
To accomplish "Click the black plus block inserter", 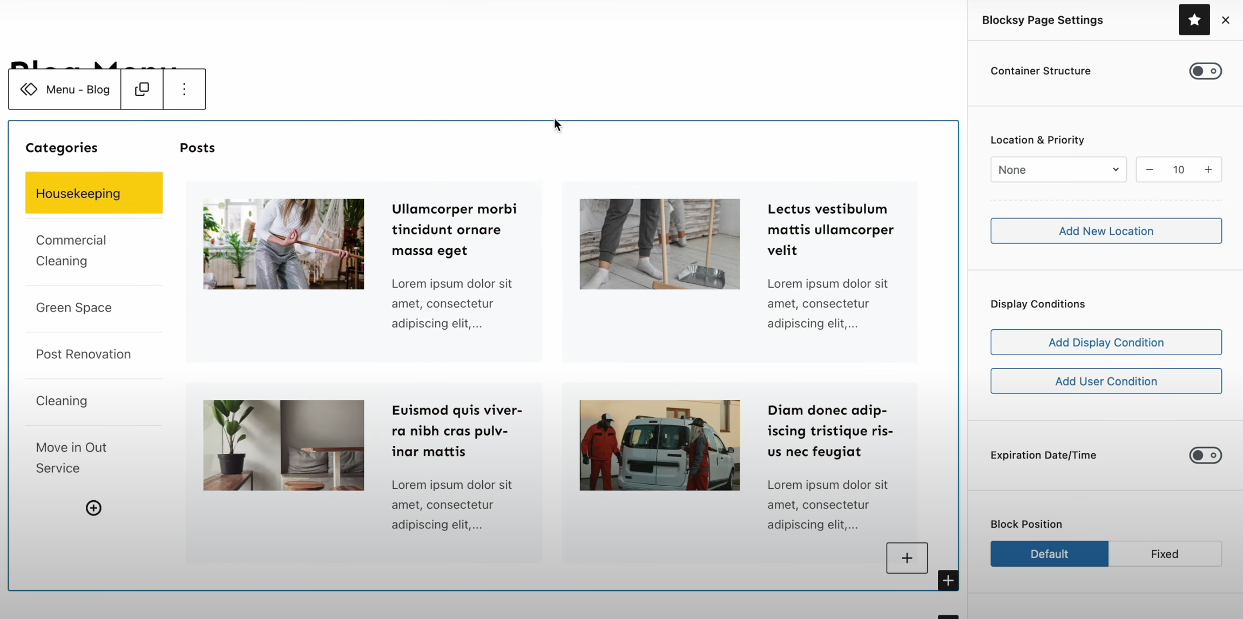I will (948, 580).
